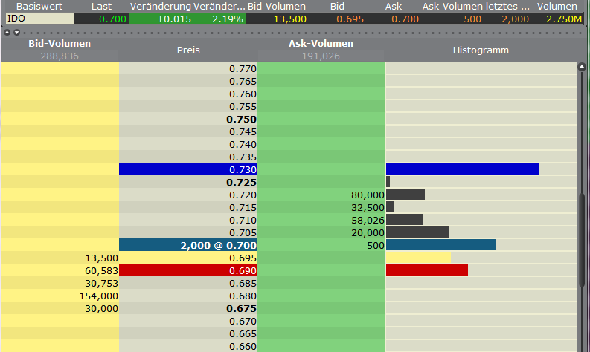Select the IDO symbol field
Image resolution: width=590 pixels, height=352 pixels.
click(39, 19)
